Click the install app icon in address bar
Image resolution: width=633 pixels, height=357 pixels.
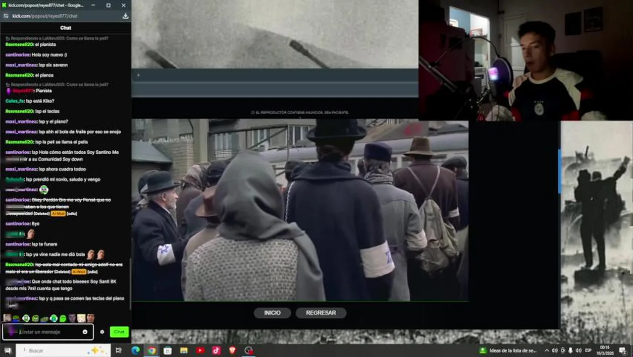pos(125,16)
